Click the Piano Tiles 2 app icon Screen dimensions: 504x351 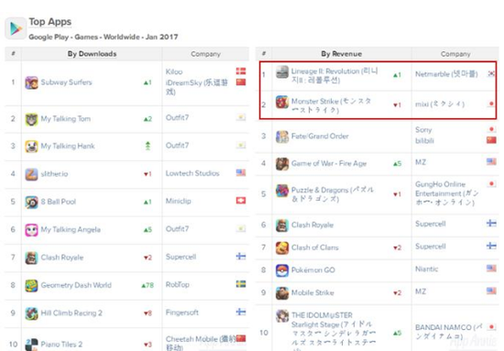tap(31, 345)
